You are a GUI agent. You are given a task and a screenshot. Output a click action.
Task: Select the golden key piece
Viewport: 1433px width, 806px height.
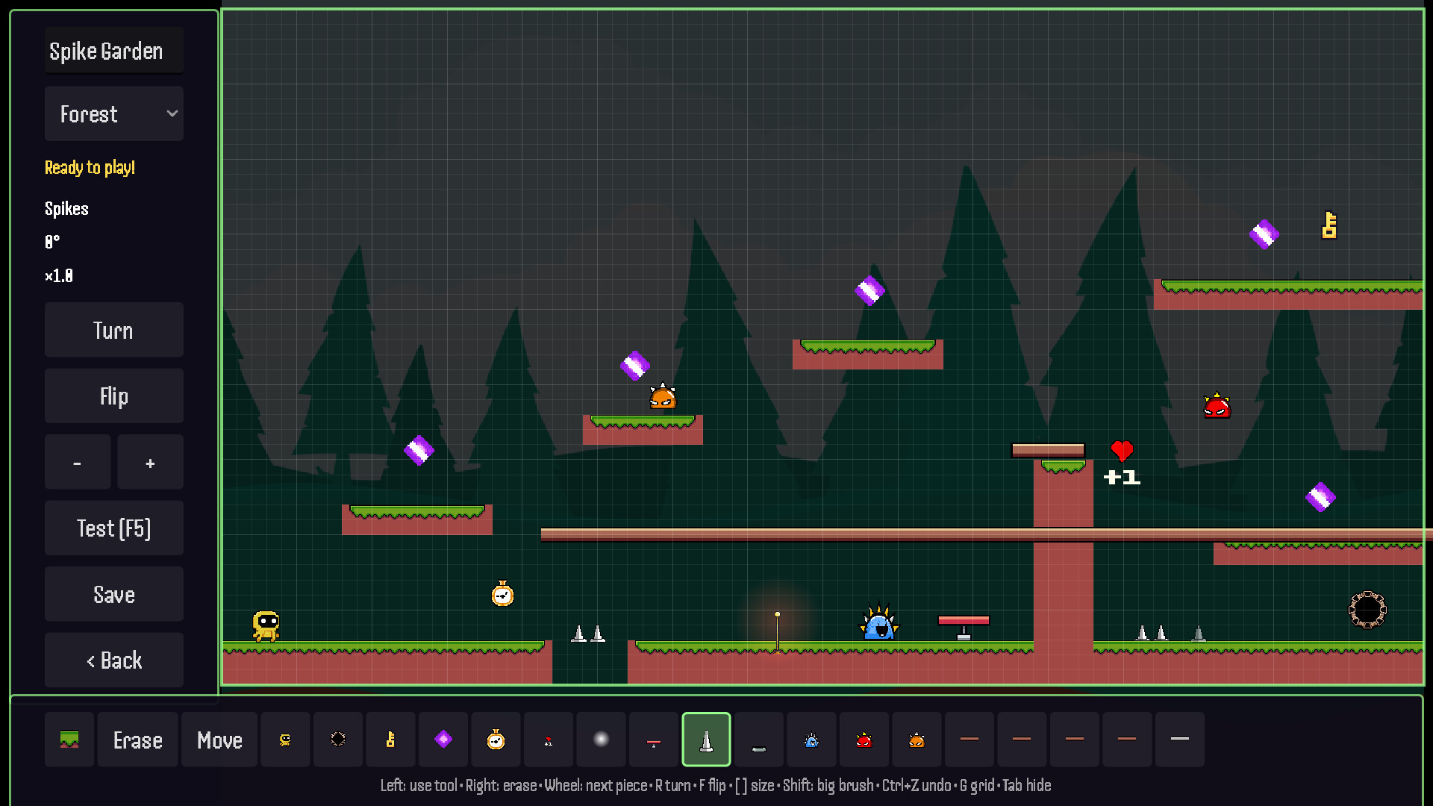(390, 740)
